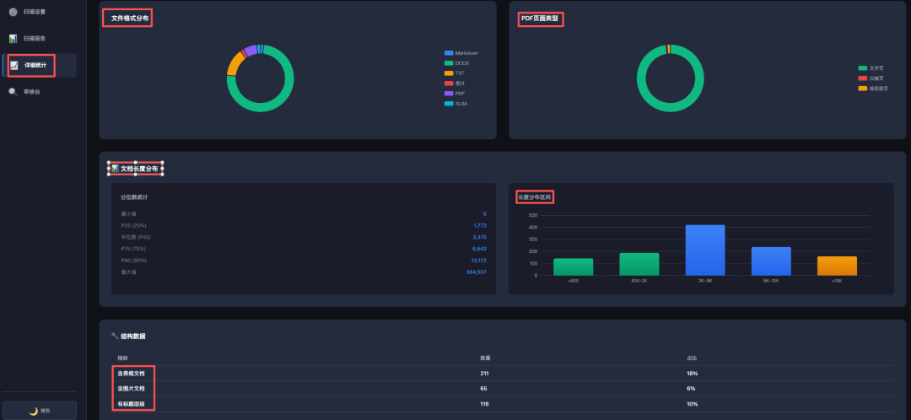Image resolution: width=911 pixels, height=420 pixels.
Task: Open the 审核台 sidebar item
Action: pyautogui.click(x=40, y=92)
